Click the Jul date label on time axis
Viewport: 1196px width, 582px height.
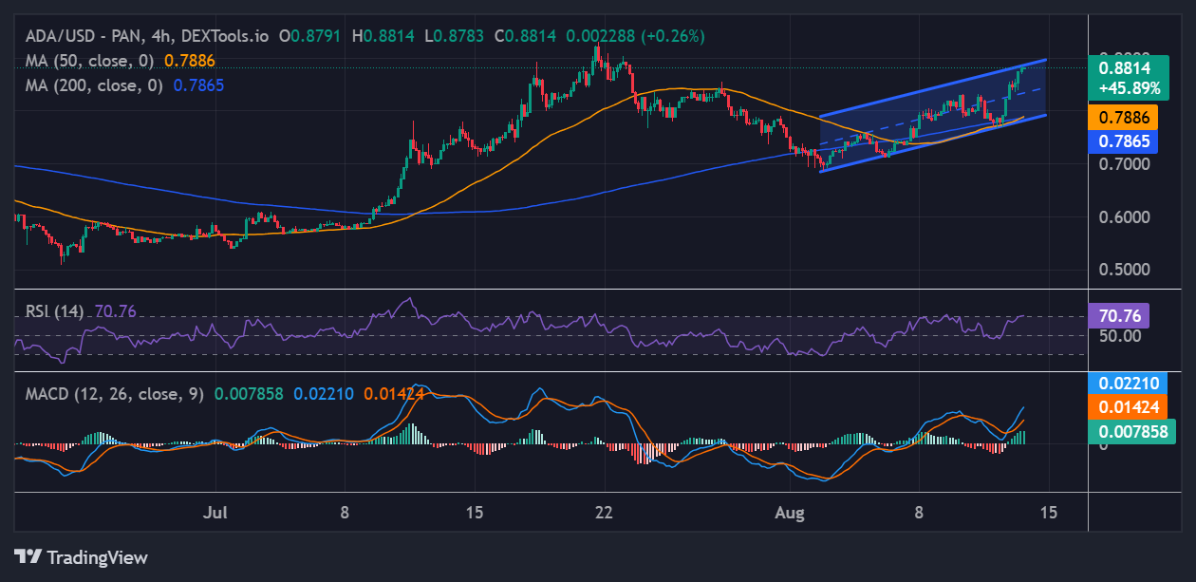215,513
